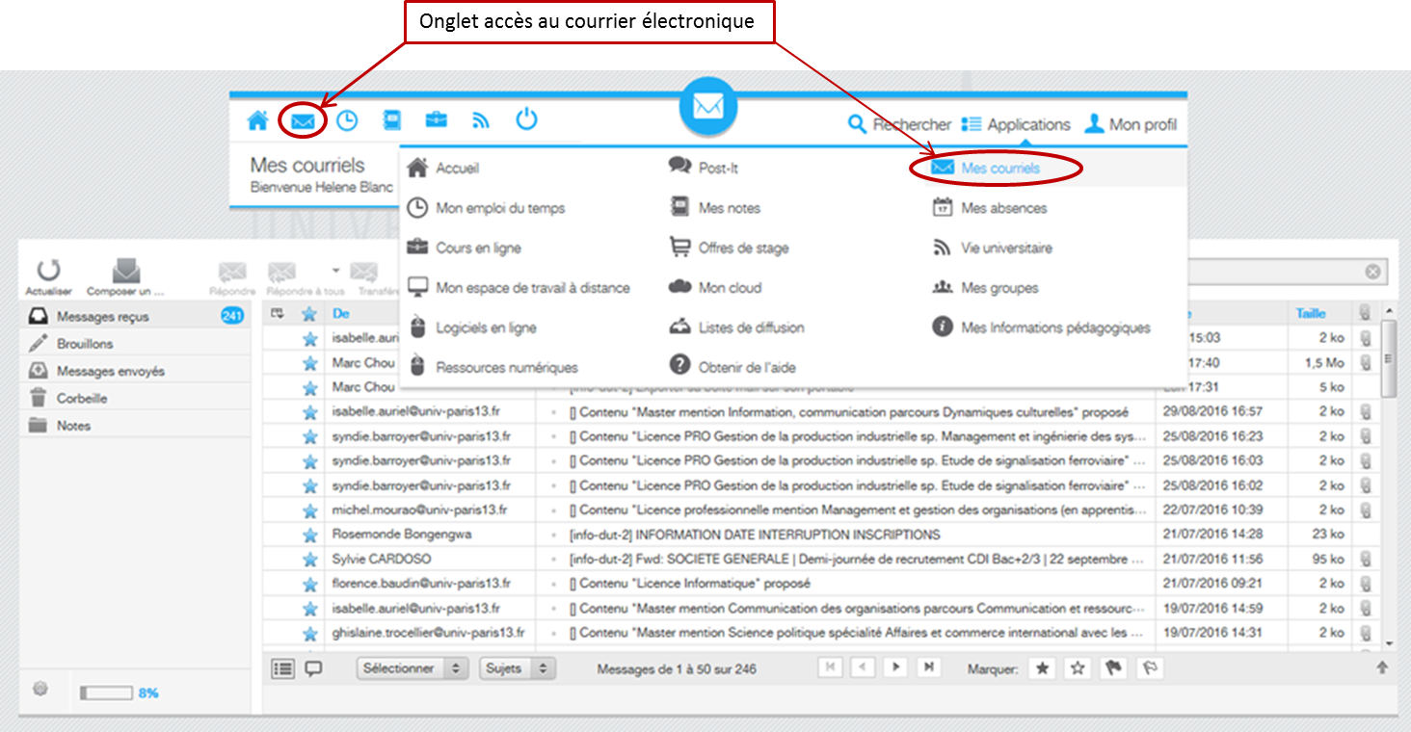Click the Home icon in top navigation

point(257,121)
